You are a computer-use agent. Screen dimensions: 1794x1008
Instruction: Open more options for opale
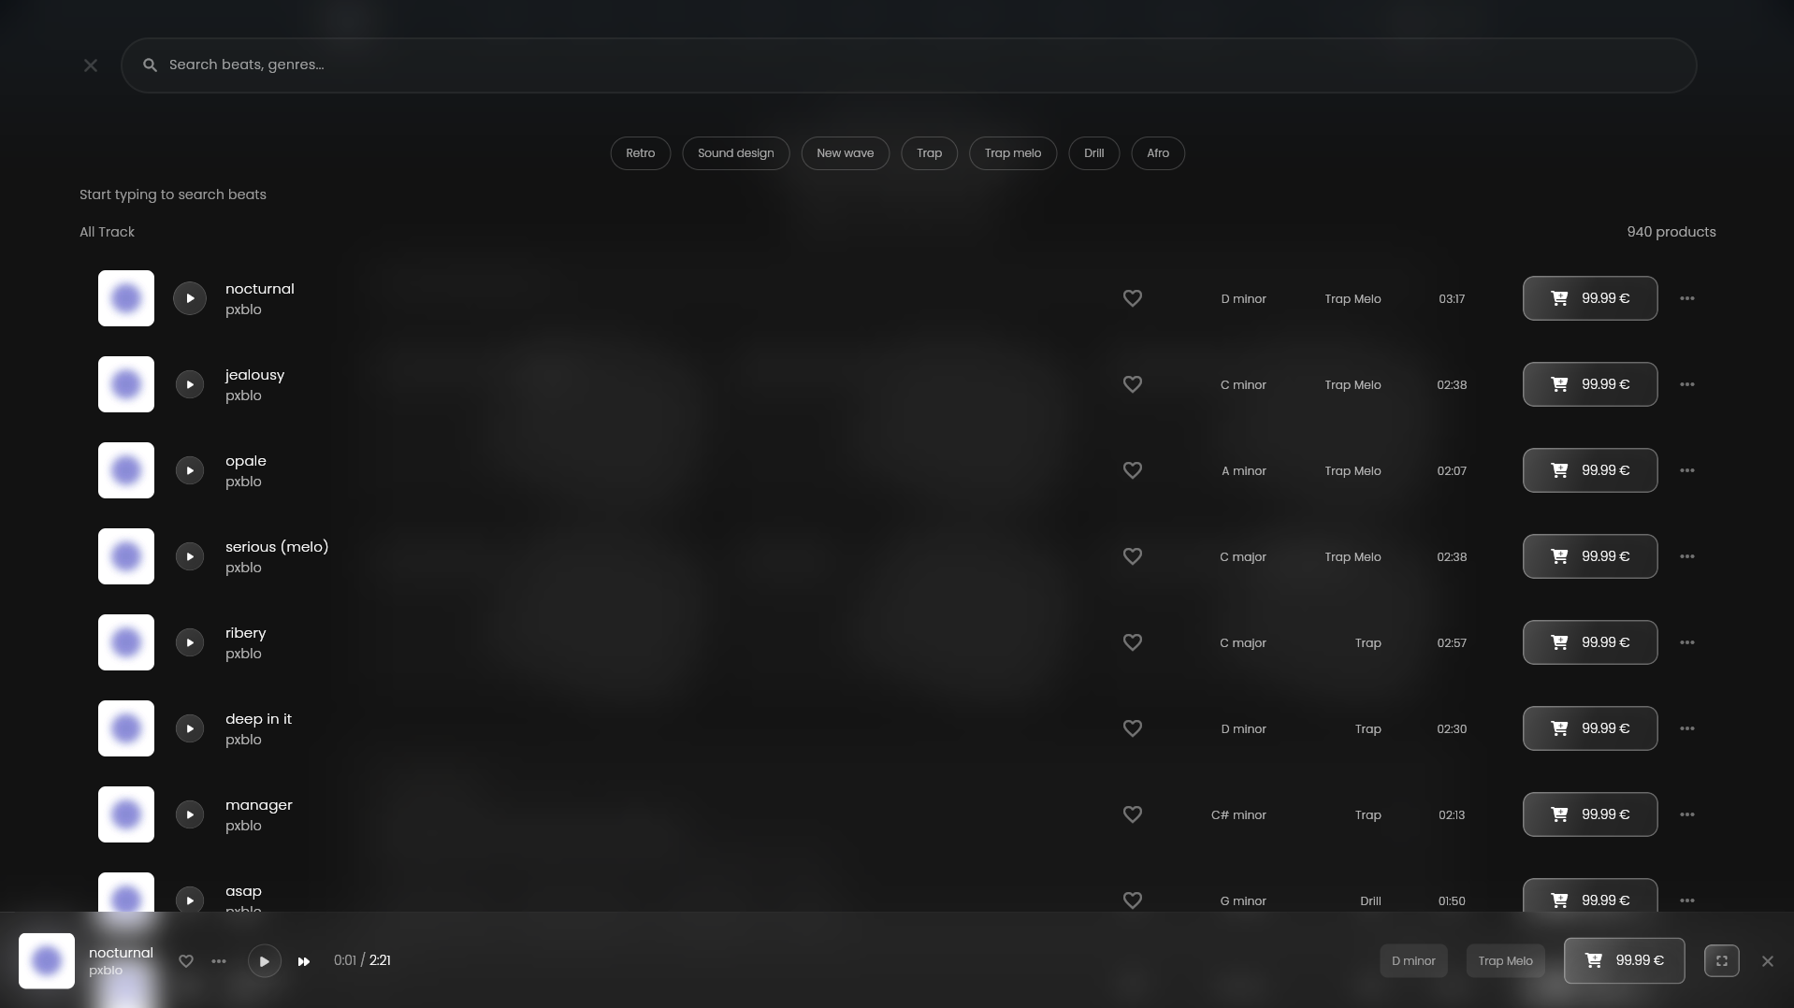[1687, 470]
